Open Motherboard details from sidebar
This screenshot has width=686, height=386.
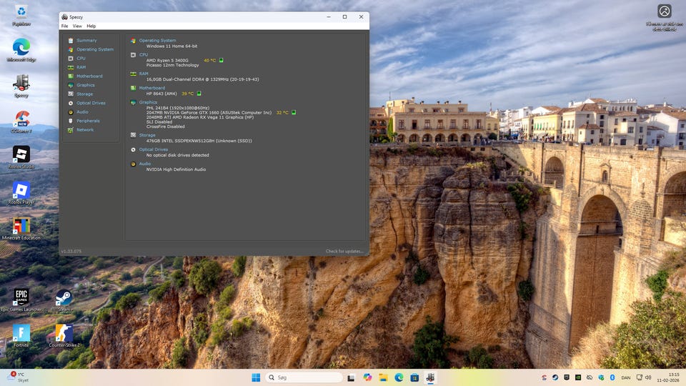pos(89,76)
